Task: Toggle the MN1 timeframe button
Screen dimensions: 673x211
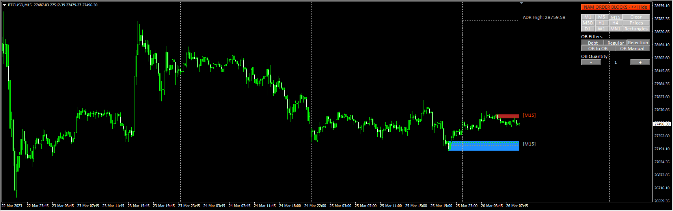Action: [615, 29]
